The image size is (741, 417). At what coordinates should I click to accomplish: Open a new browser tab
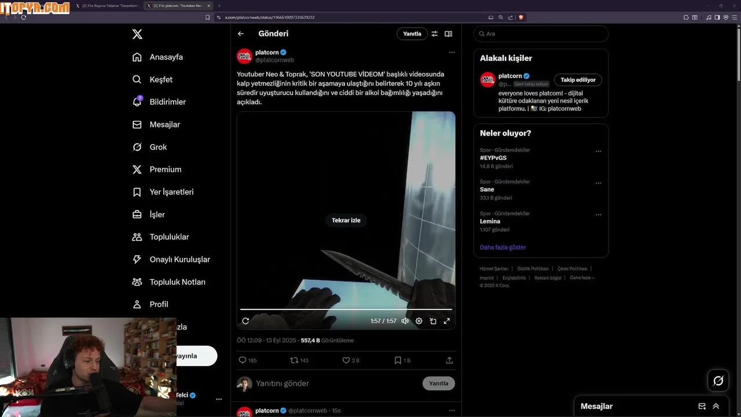(x=219, y=6)
